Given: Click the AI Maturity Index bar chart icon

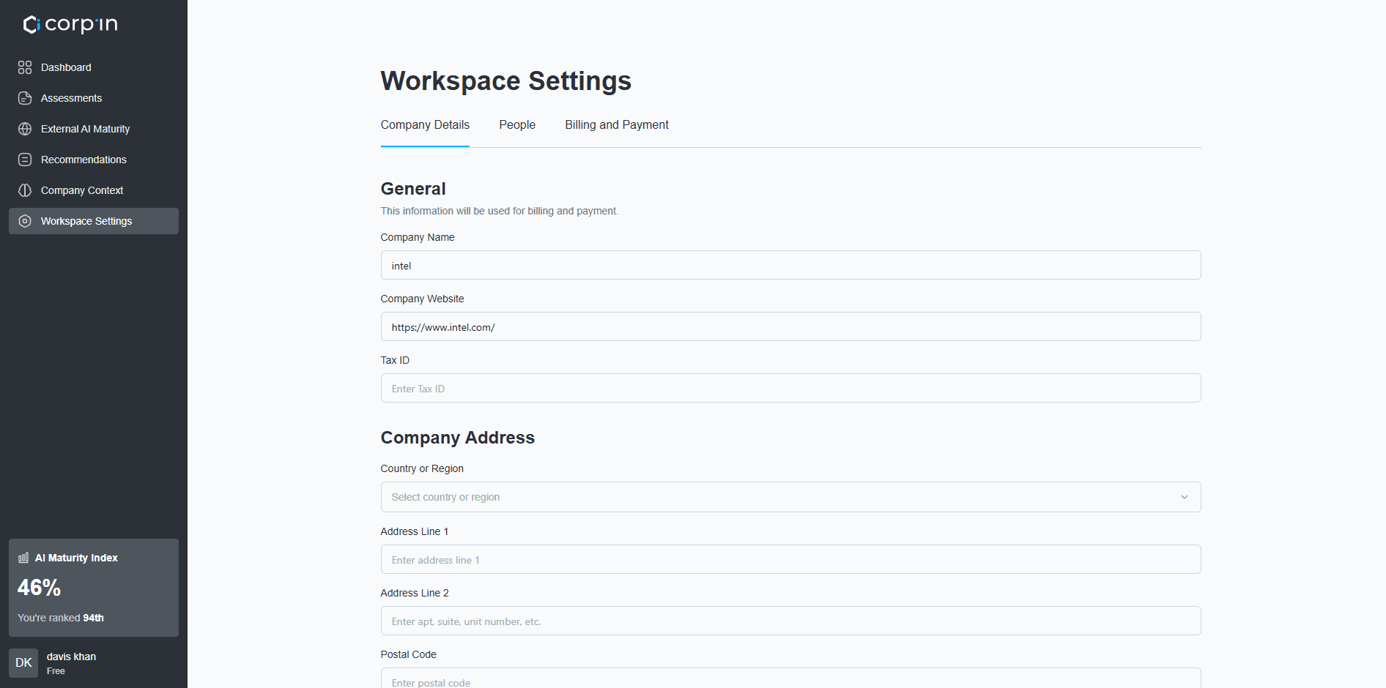Looking at the screenshot, I should pyautogui.click(x=23, y=558).
